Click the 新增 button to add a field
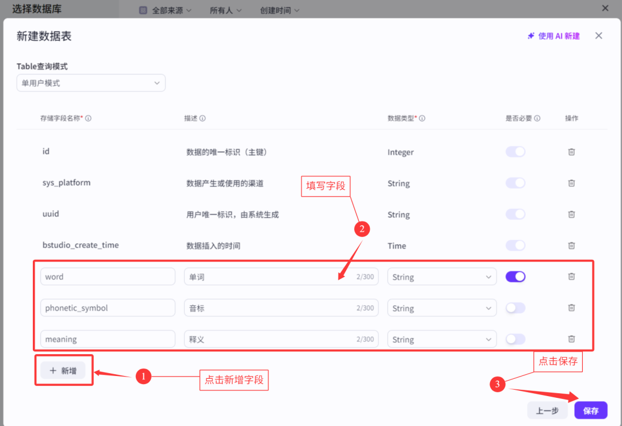The image size is (622, 426). click(63, 371)
